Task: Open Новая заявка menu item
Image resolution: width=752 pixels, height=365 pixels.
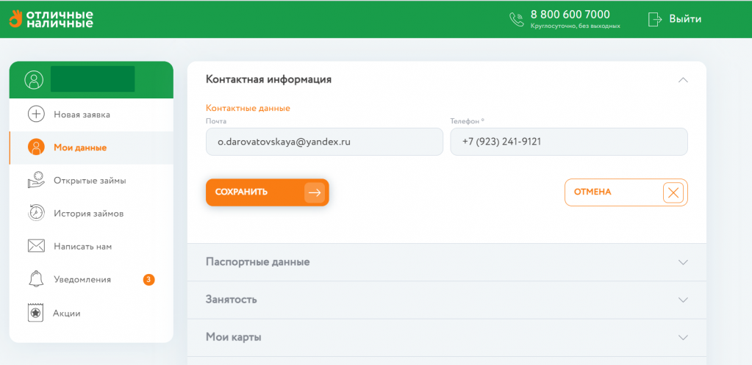Action: (91, 115)
